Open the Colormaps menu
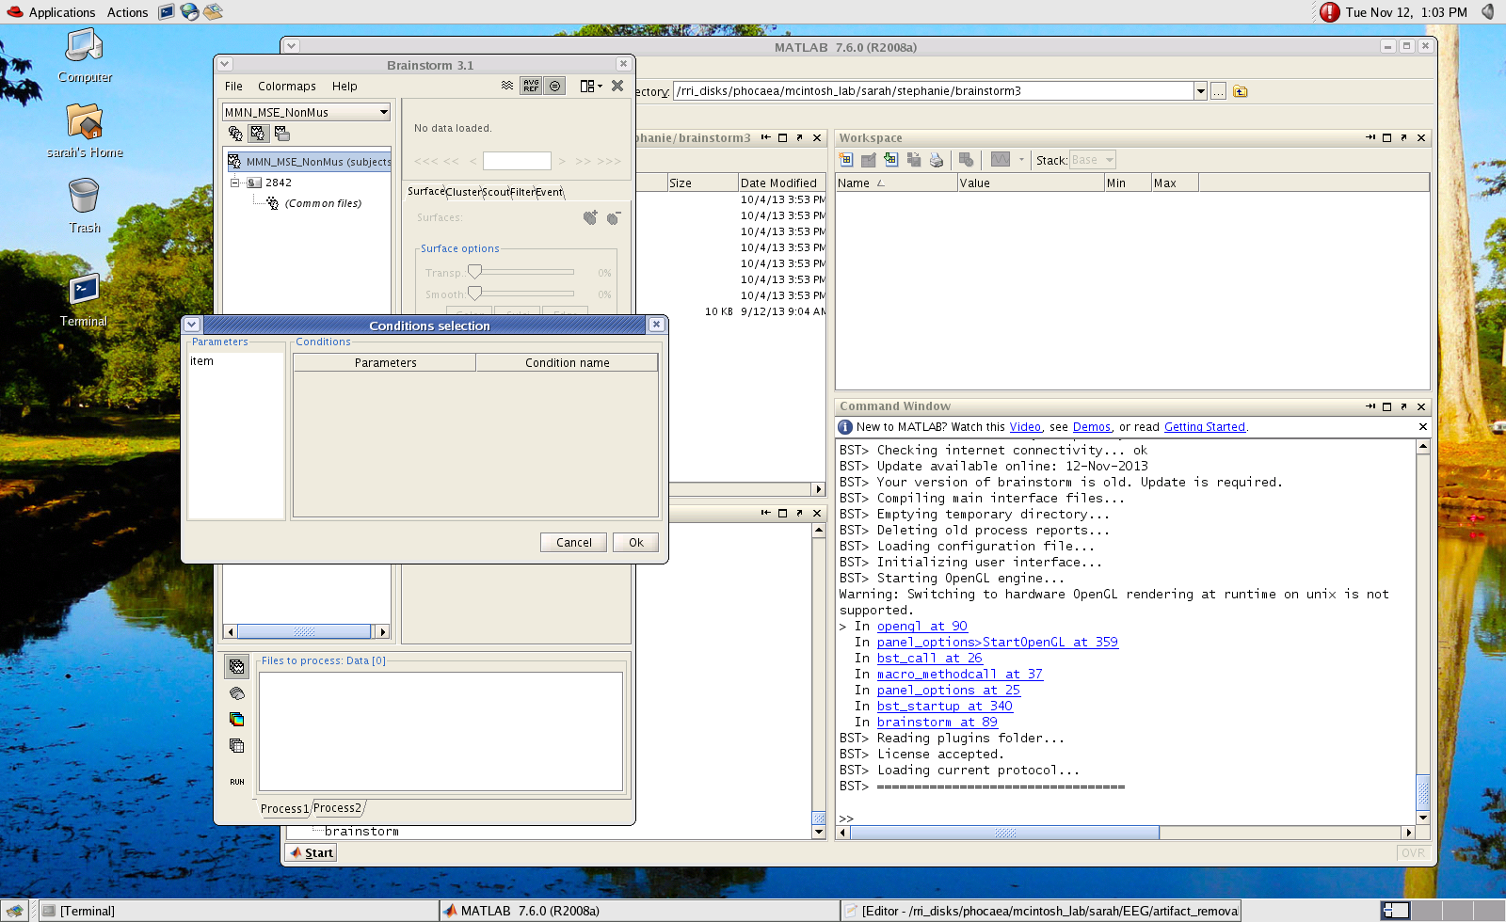Screen dimensions: 1506x922 point(287,86)
